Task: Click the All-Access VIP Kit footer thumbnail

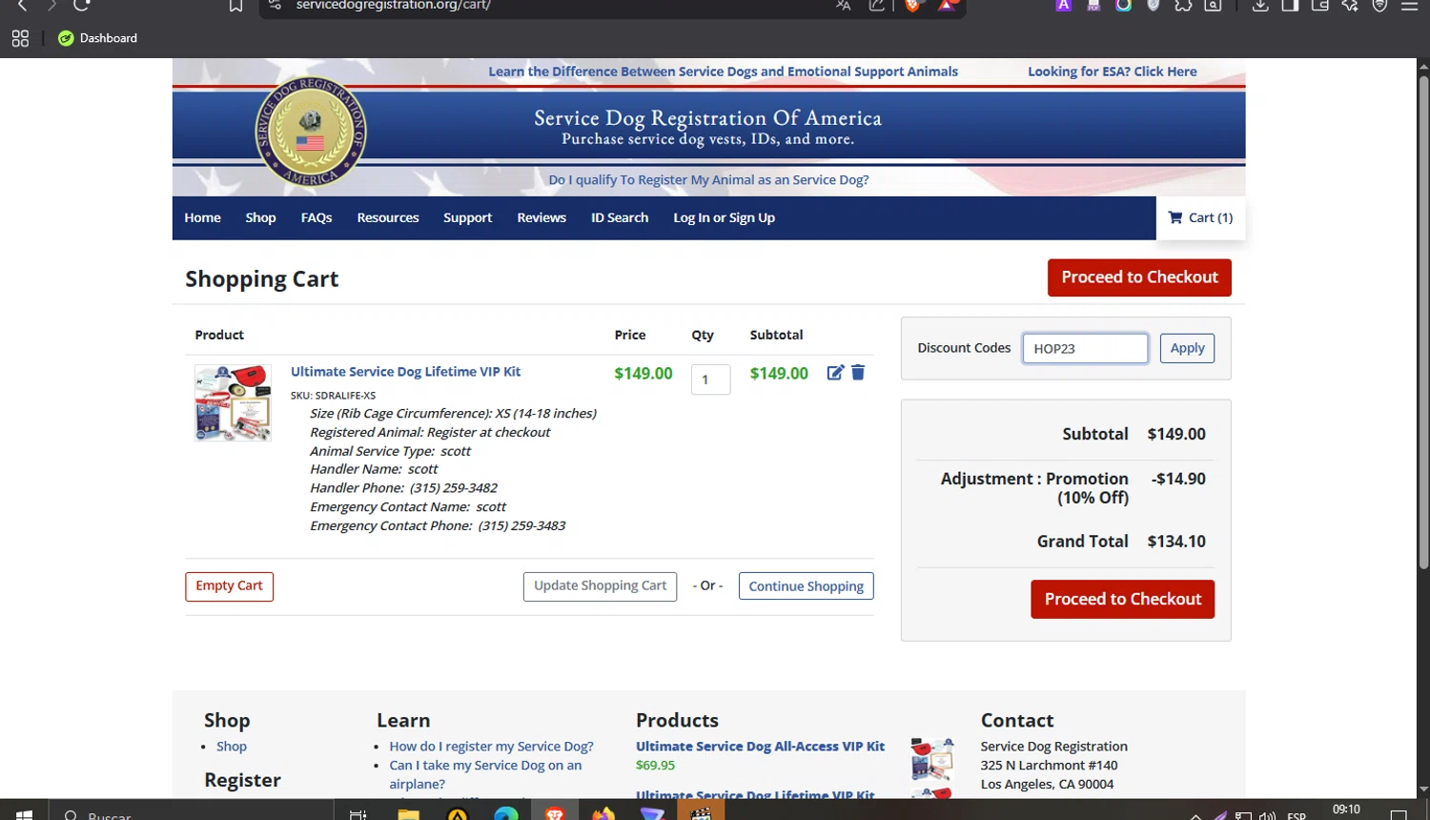Action: coord(931,759)
